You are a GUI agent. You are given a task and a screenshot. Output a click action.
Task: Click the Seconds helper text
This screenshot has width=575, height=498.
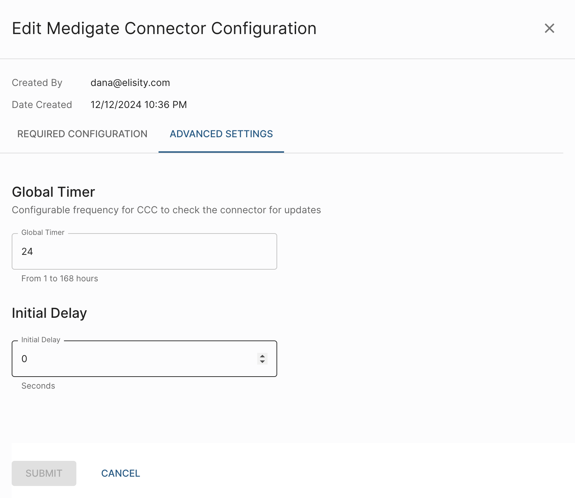point(38,386)
